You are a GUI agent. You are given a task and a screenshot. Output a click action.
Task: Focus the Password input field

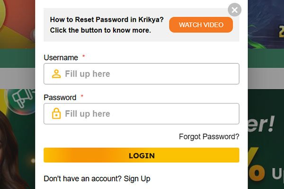pos(147,114)
